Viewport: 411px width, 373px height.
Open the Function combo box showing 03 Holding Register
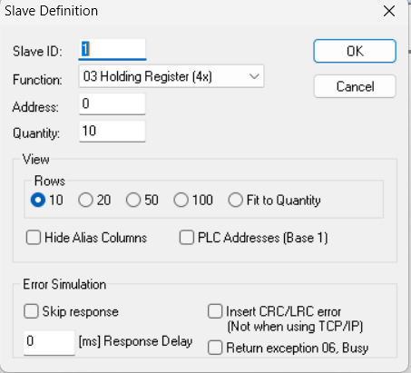(171, 76)
